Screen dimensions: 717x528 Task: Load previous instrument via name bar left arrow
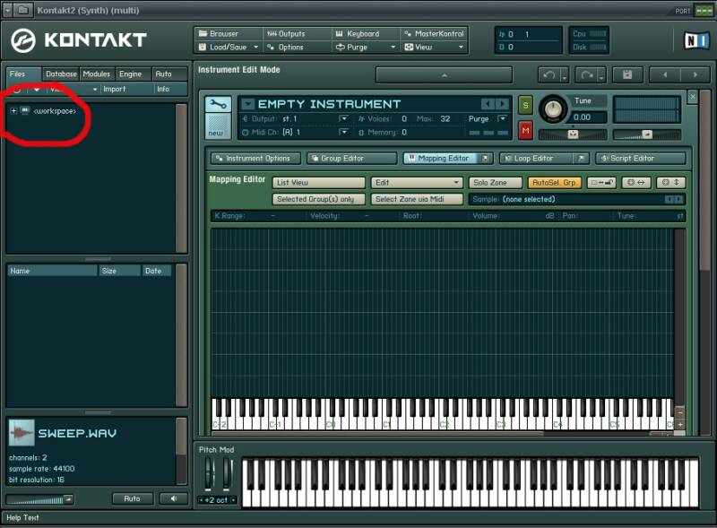pyautogui.click(x=488, y=104)
